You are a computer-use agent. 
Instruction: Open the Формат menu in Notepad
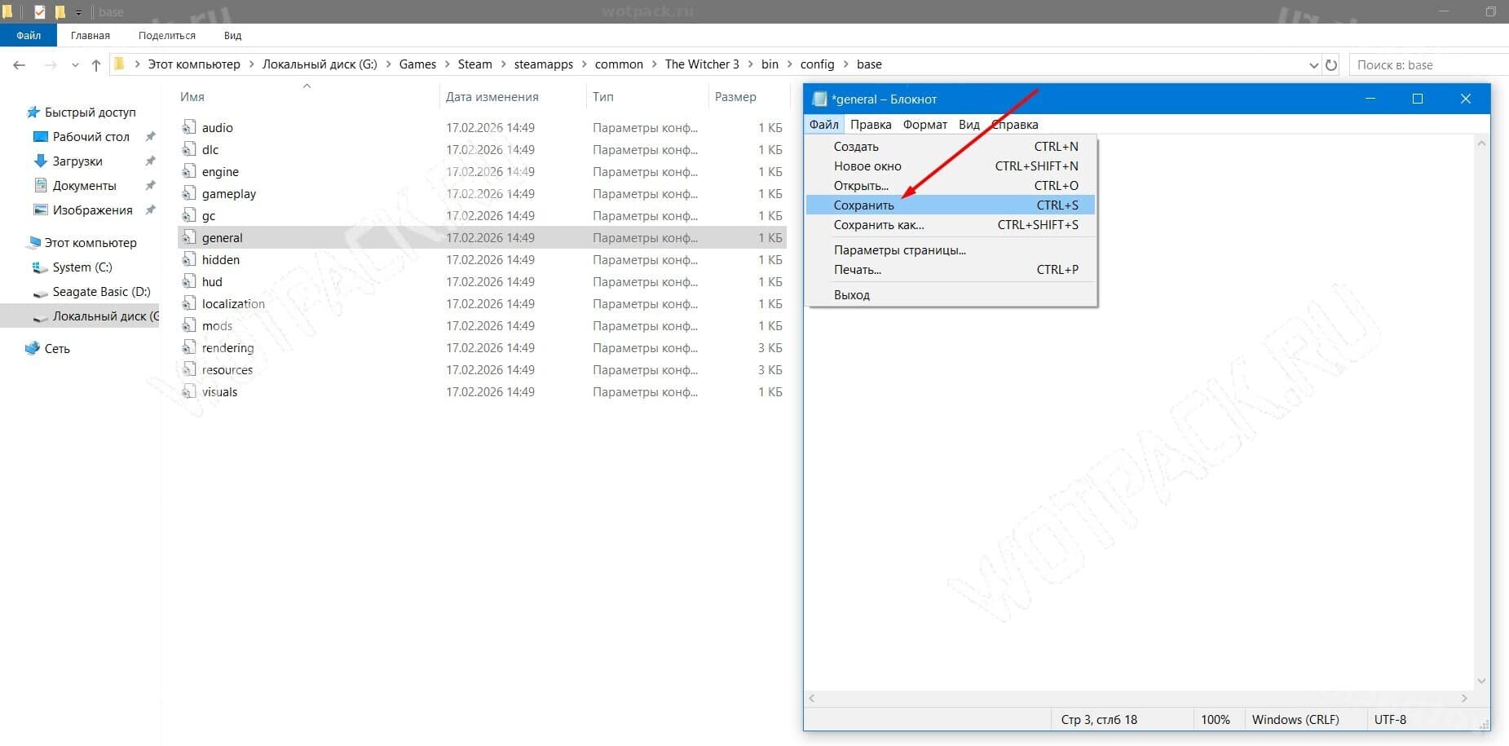[x=924, y=124]
